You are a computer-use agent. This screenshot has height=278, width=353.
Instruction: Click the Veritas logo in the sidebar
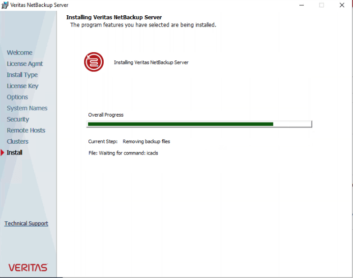point(28,268)
